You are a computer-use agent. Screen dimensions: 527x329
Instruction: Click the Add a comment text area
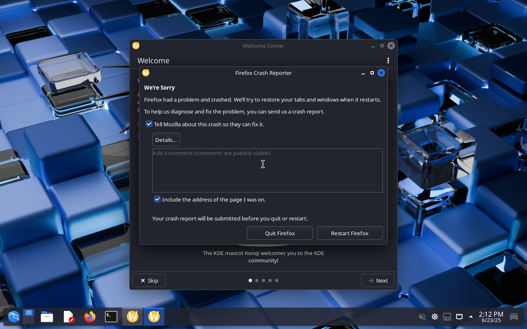pos(268,170)
